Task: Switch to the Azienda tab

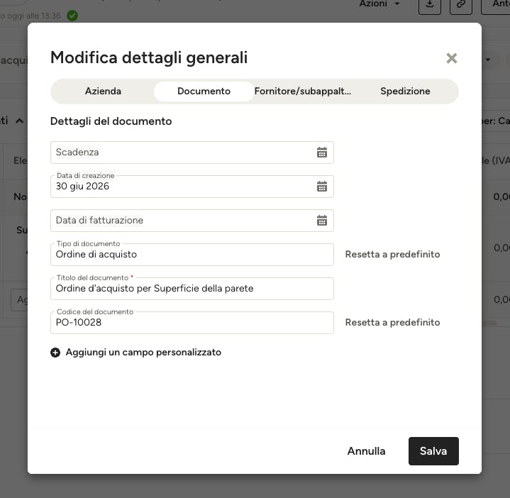Action: 103,91
